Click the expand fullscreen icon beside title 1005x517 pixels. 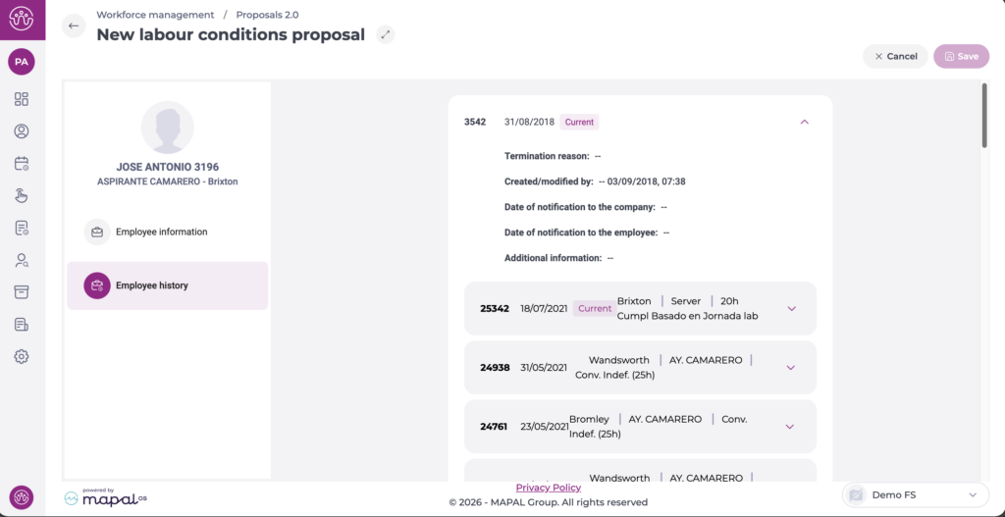pyautogui.click(x=386, y=35)
